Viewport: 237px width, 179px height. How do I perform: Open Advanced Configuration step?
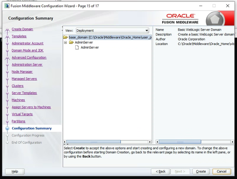coord(29,58)
